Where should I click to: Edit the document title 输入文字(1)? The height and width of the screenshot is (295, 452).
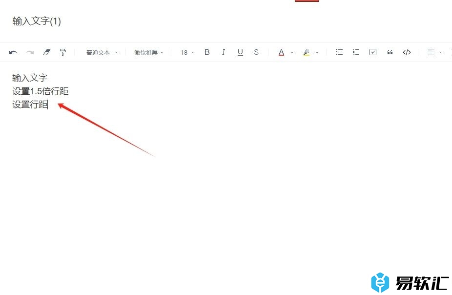(37, 21)
